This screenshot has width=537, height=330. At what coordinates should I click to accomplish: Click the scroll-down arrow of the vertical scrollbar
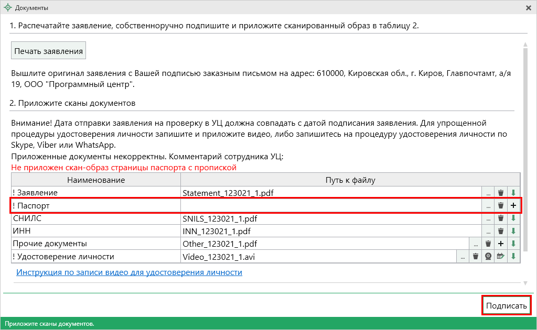[x=525, y=283]
